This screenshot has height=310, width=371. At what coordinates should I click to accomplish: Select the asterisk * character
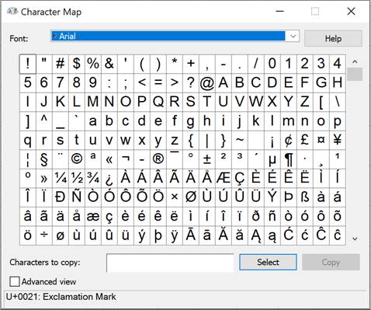click(175, 64)
